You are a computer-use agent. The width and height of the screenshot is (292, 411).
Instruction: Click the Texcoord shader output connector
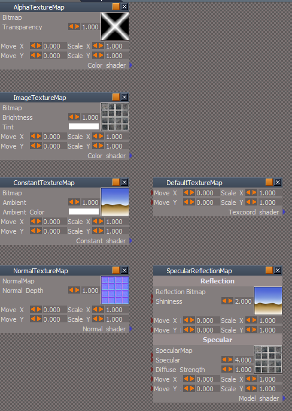(284, 212)
